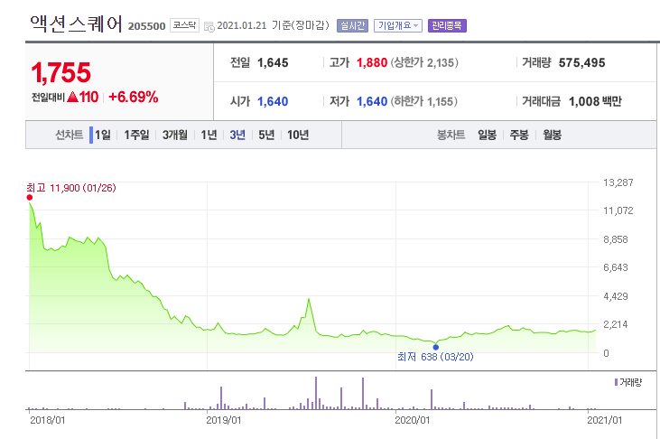Image resolution: width=660 pixels, height=439 pixels.
Task: Click the 2021/01 axis label
Action: pyautogui.click(x=604, y=420)
